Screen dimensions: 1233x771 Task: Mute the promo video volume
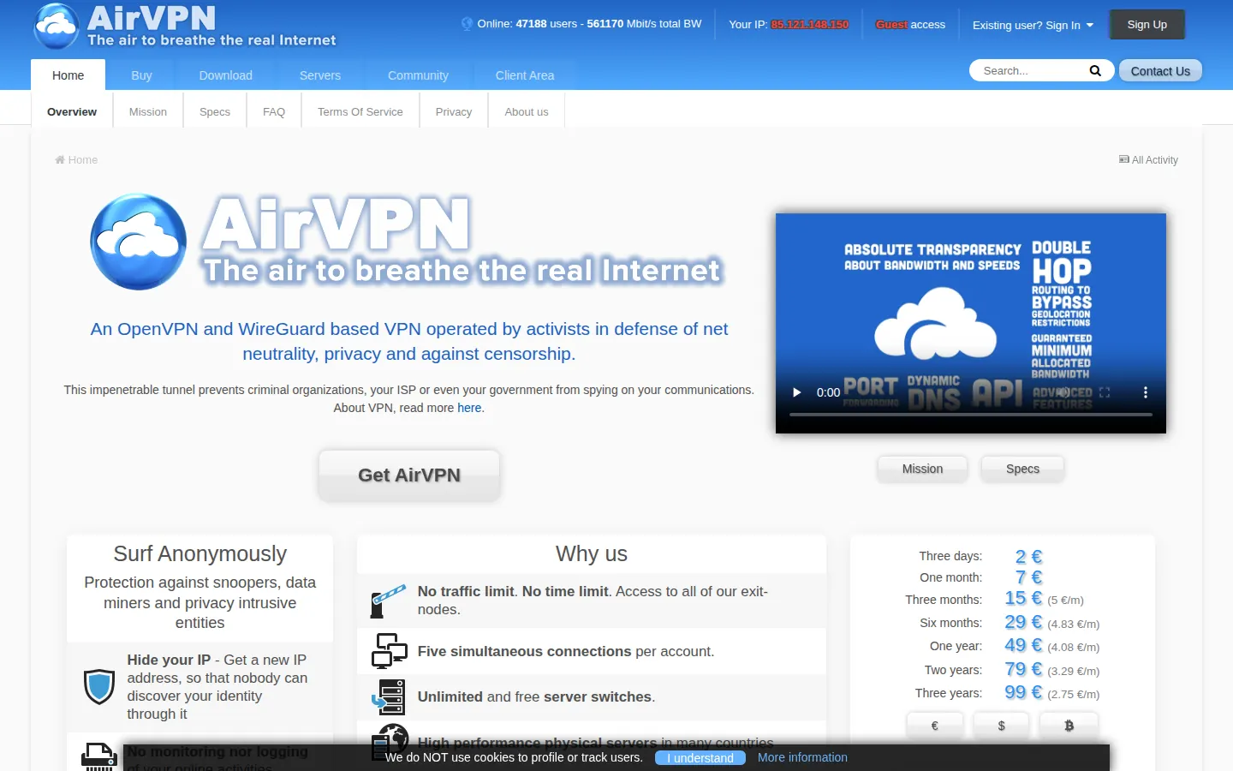[1063, 392]
